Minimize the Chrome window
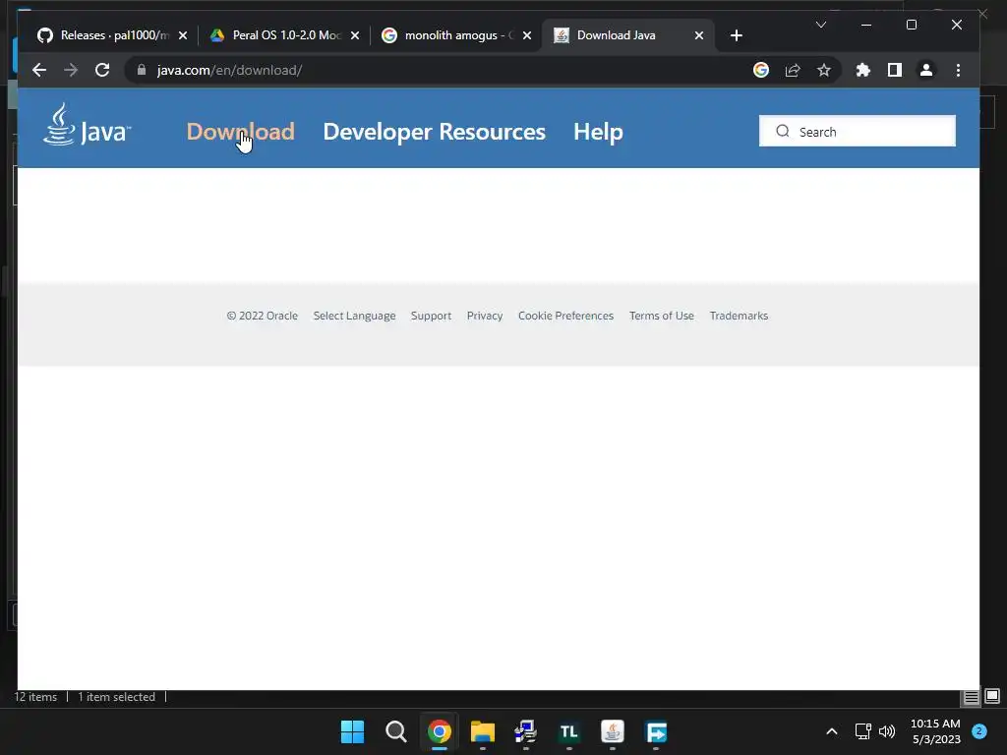Image resolution: width=1007 pixels, height=755 pixels. coord(866,25)
